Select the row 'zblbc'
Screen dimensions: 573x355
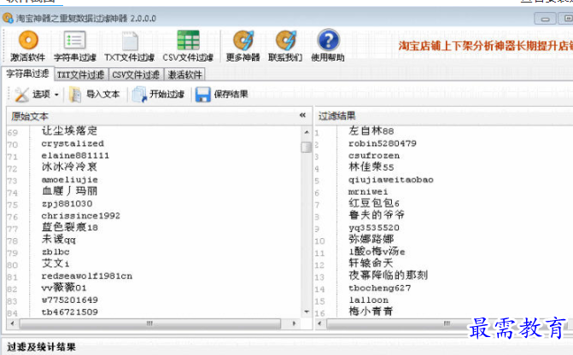click(56, 252)
